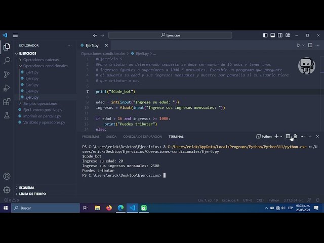The height and width of the screenshot is (243, 324).
Task: Click the Windows taskbar Buscar search box
Action: click(46, 208)
